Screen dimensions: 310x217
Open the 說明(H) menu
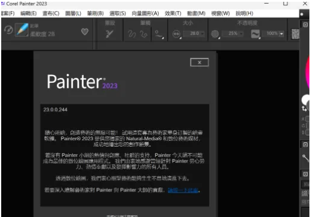click(244, 13)
